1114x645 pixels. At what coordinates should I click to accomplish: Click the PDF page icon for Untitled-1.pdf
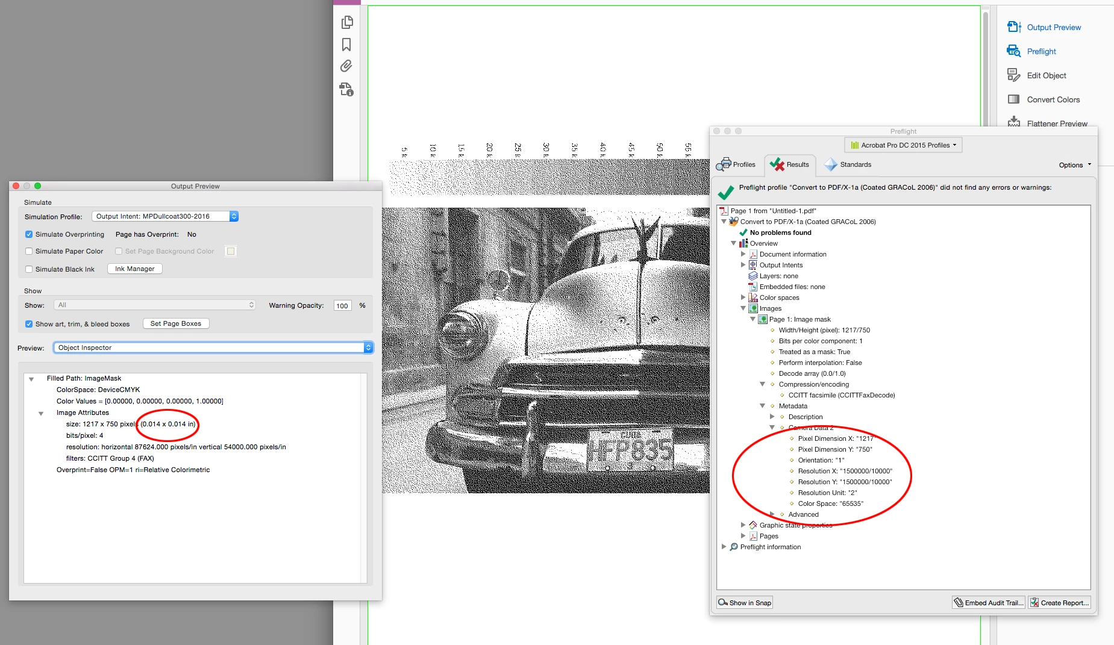(x=724, y=211)
